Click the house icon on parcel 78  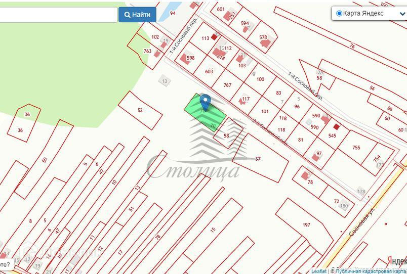click(x=305, y=175)
